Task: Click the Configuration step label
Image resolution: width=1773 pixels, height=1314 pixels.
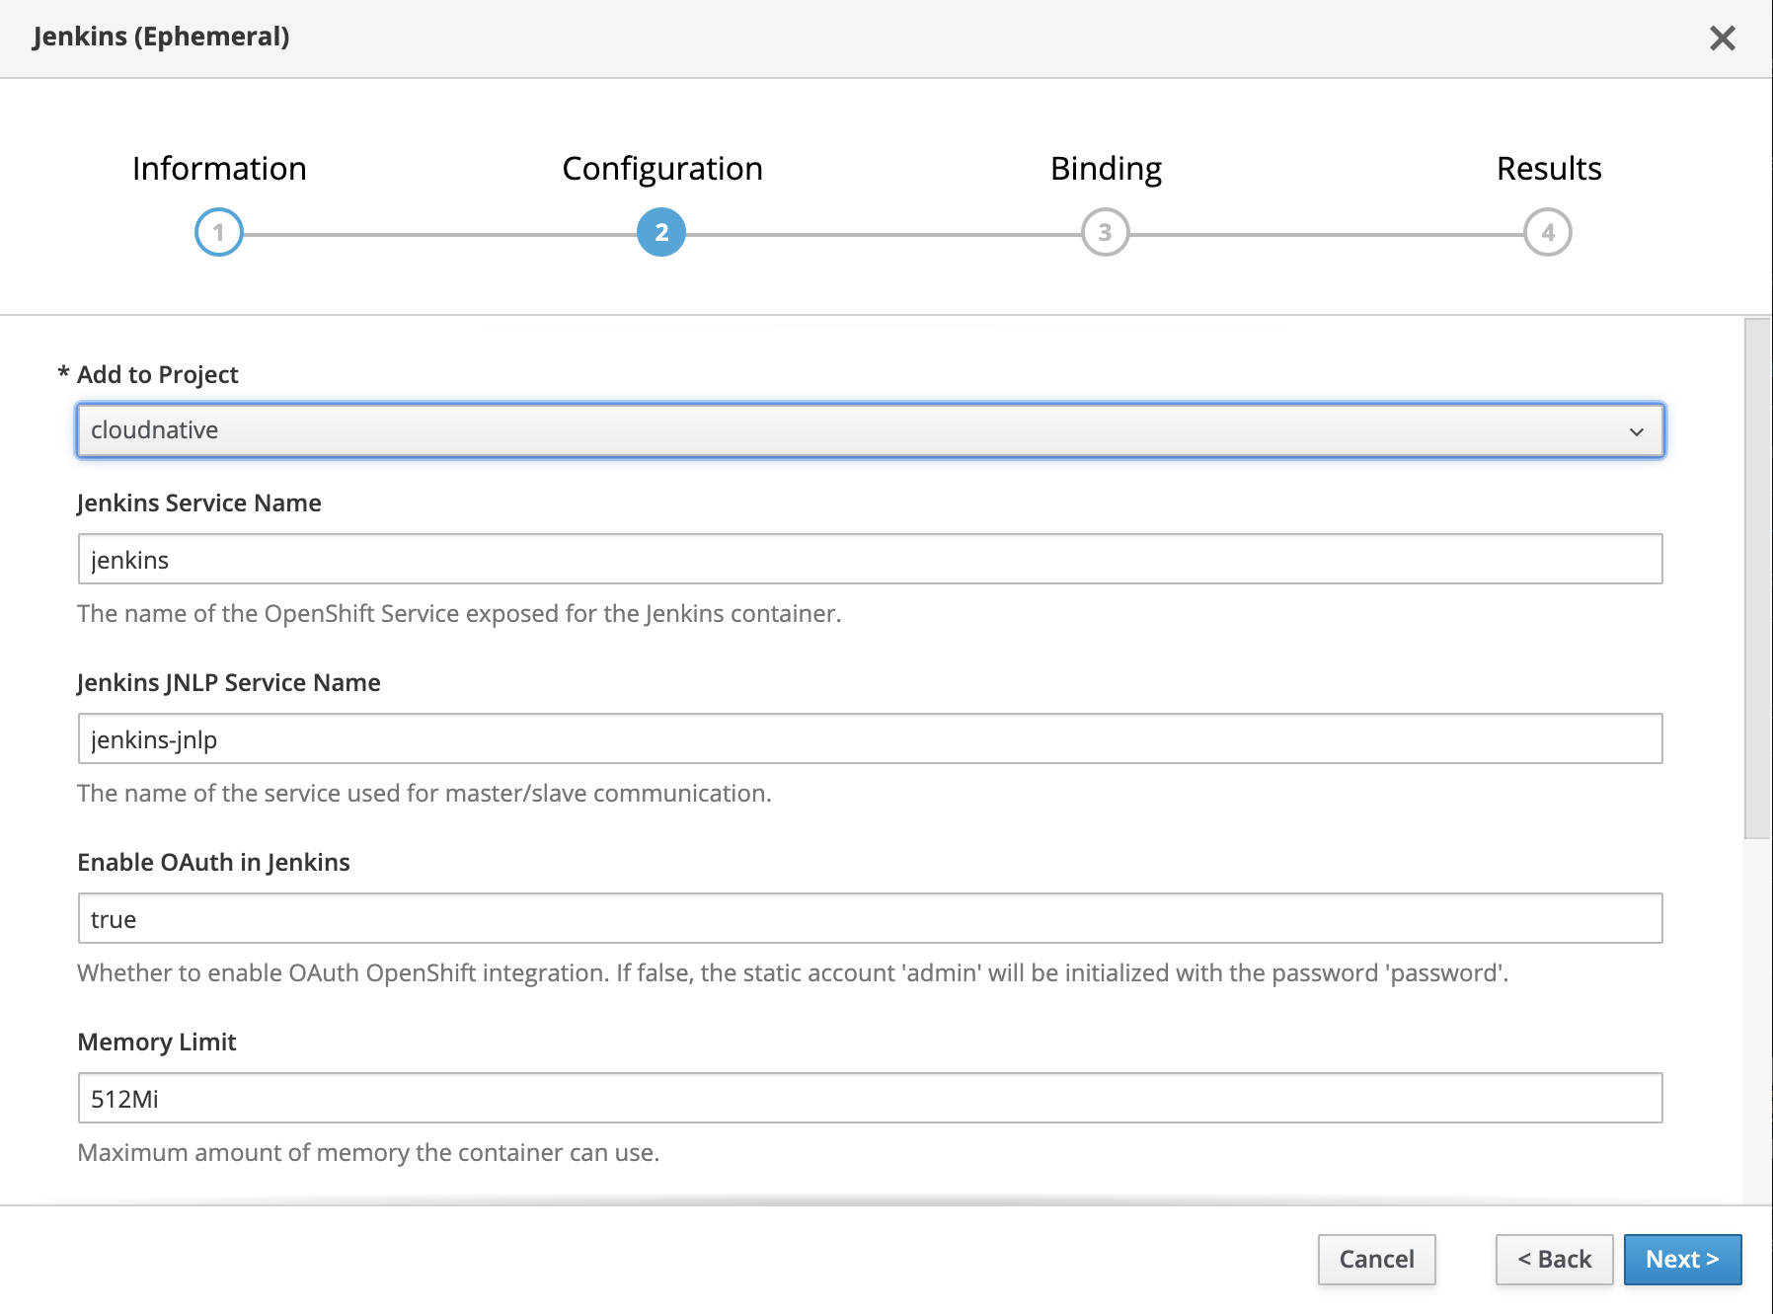Action: 662,169
